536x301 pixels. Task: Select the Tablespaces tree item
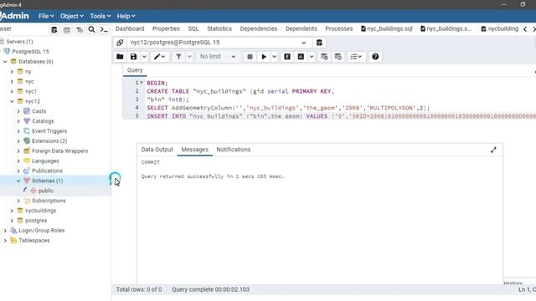tap(34, 240)
